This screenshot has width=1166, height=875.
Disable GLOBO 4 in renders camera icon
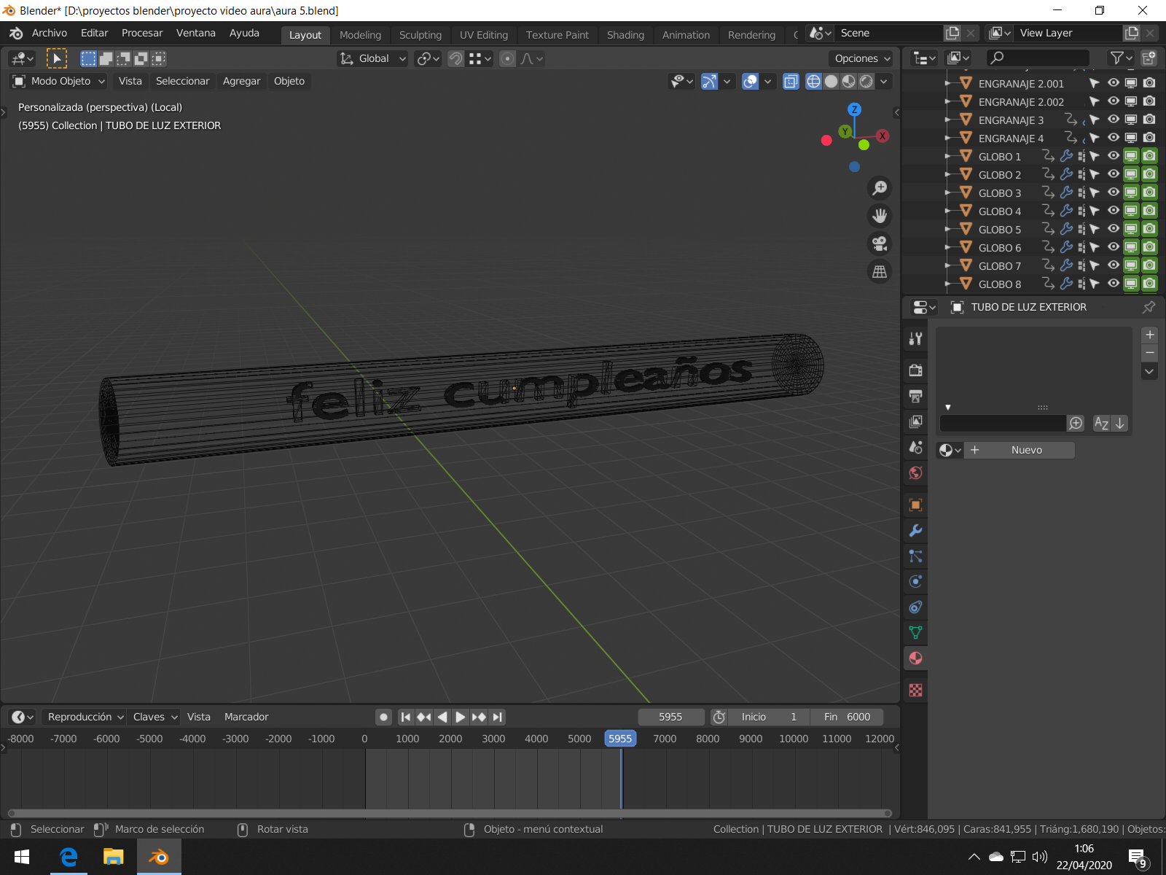[1149, 210]
